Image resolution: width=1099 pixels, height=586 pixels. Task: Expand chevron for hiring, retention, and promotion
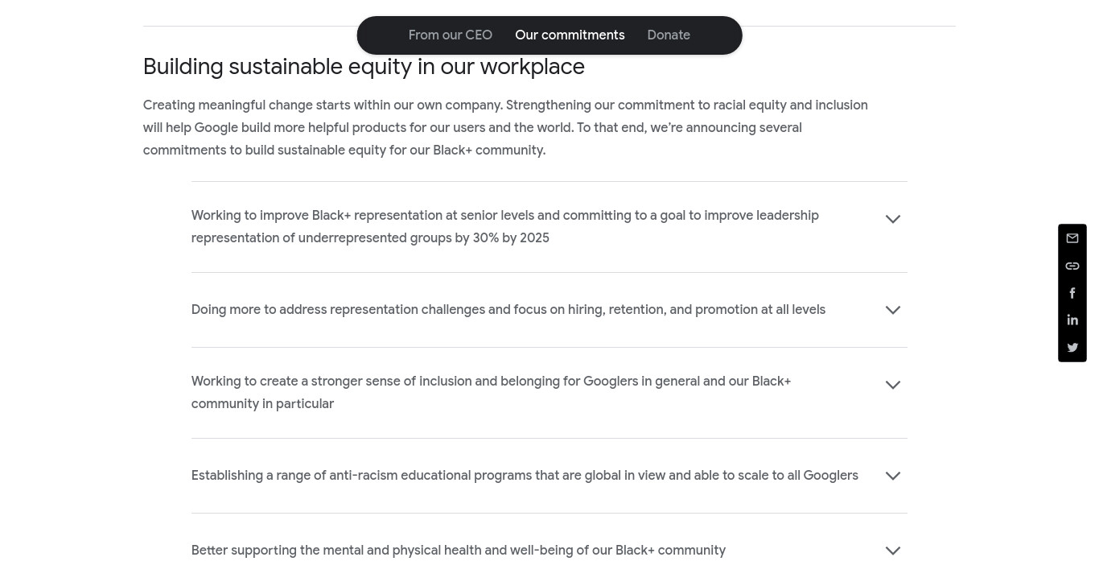click(893, 310)
